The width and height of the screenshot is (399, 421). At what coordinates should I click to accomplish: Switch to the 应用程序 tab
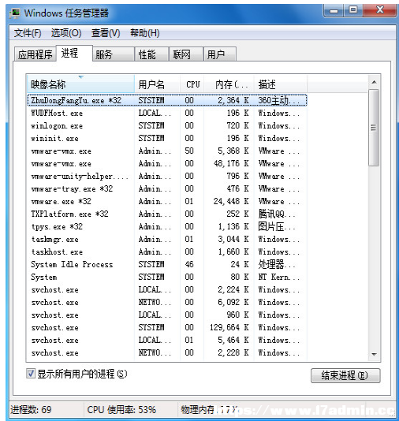pos(35,54)
